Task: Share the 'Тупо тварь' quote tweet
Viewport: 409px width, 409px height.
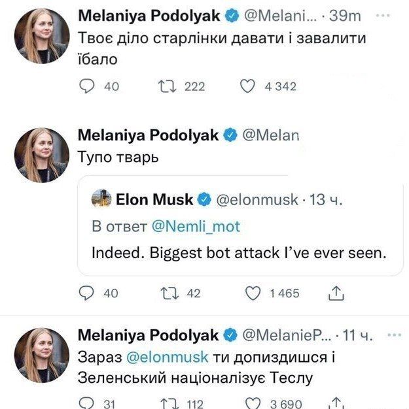Action: click(336, 293)
